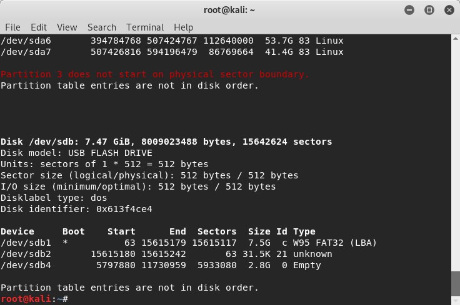Open the Terminal menu
The height and width of the screenshot is (305, 460).
pos(145,27)
